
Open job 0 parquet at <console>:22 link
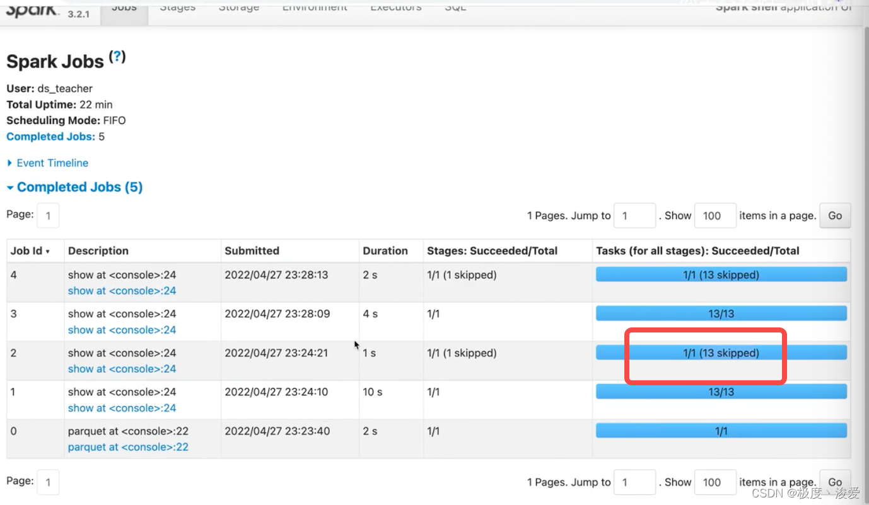click(128, 447)
